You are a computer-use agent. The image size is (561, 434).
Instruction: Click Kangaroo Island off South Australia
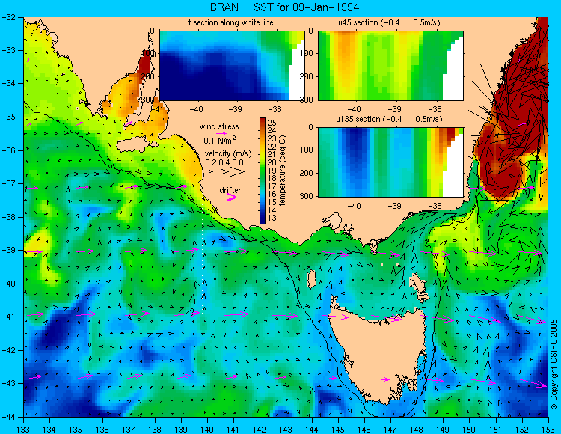coord(137,146)
